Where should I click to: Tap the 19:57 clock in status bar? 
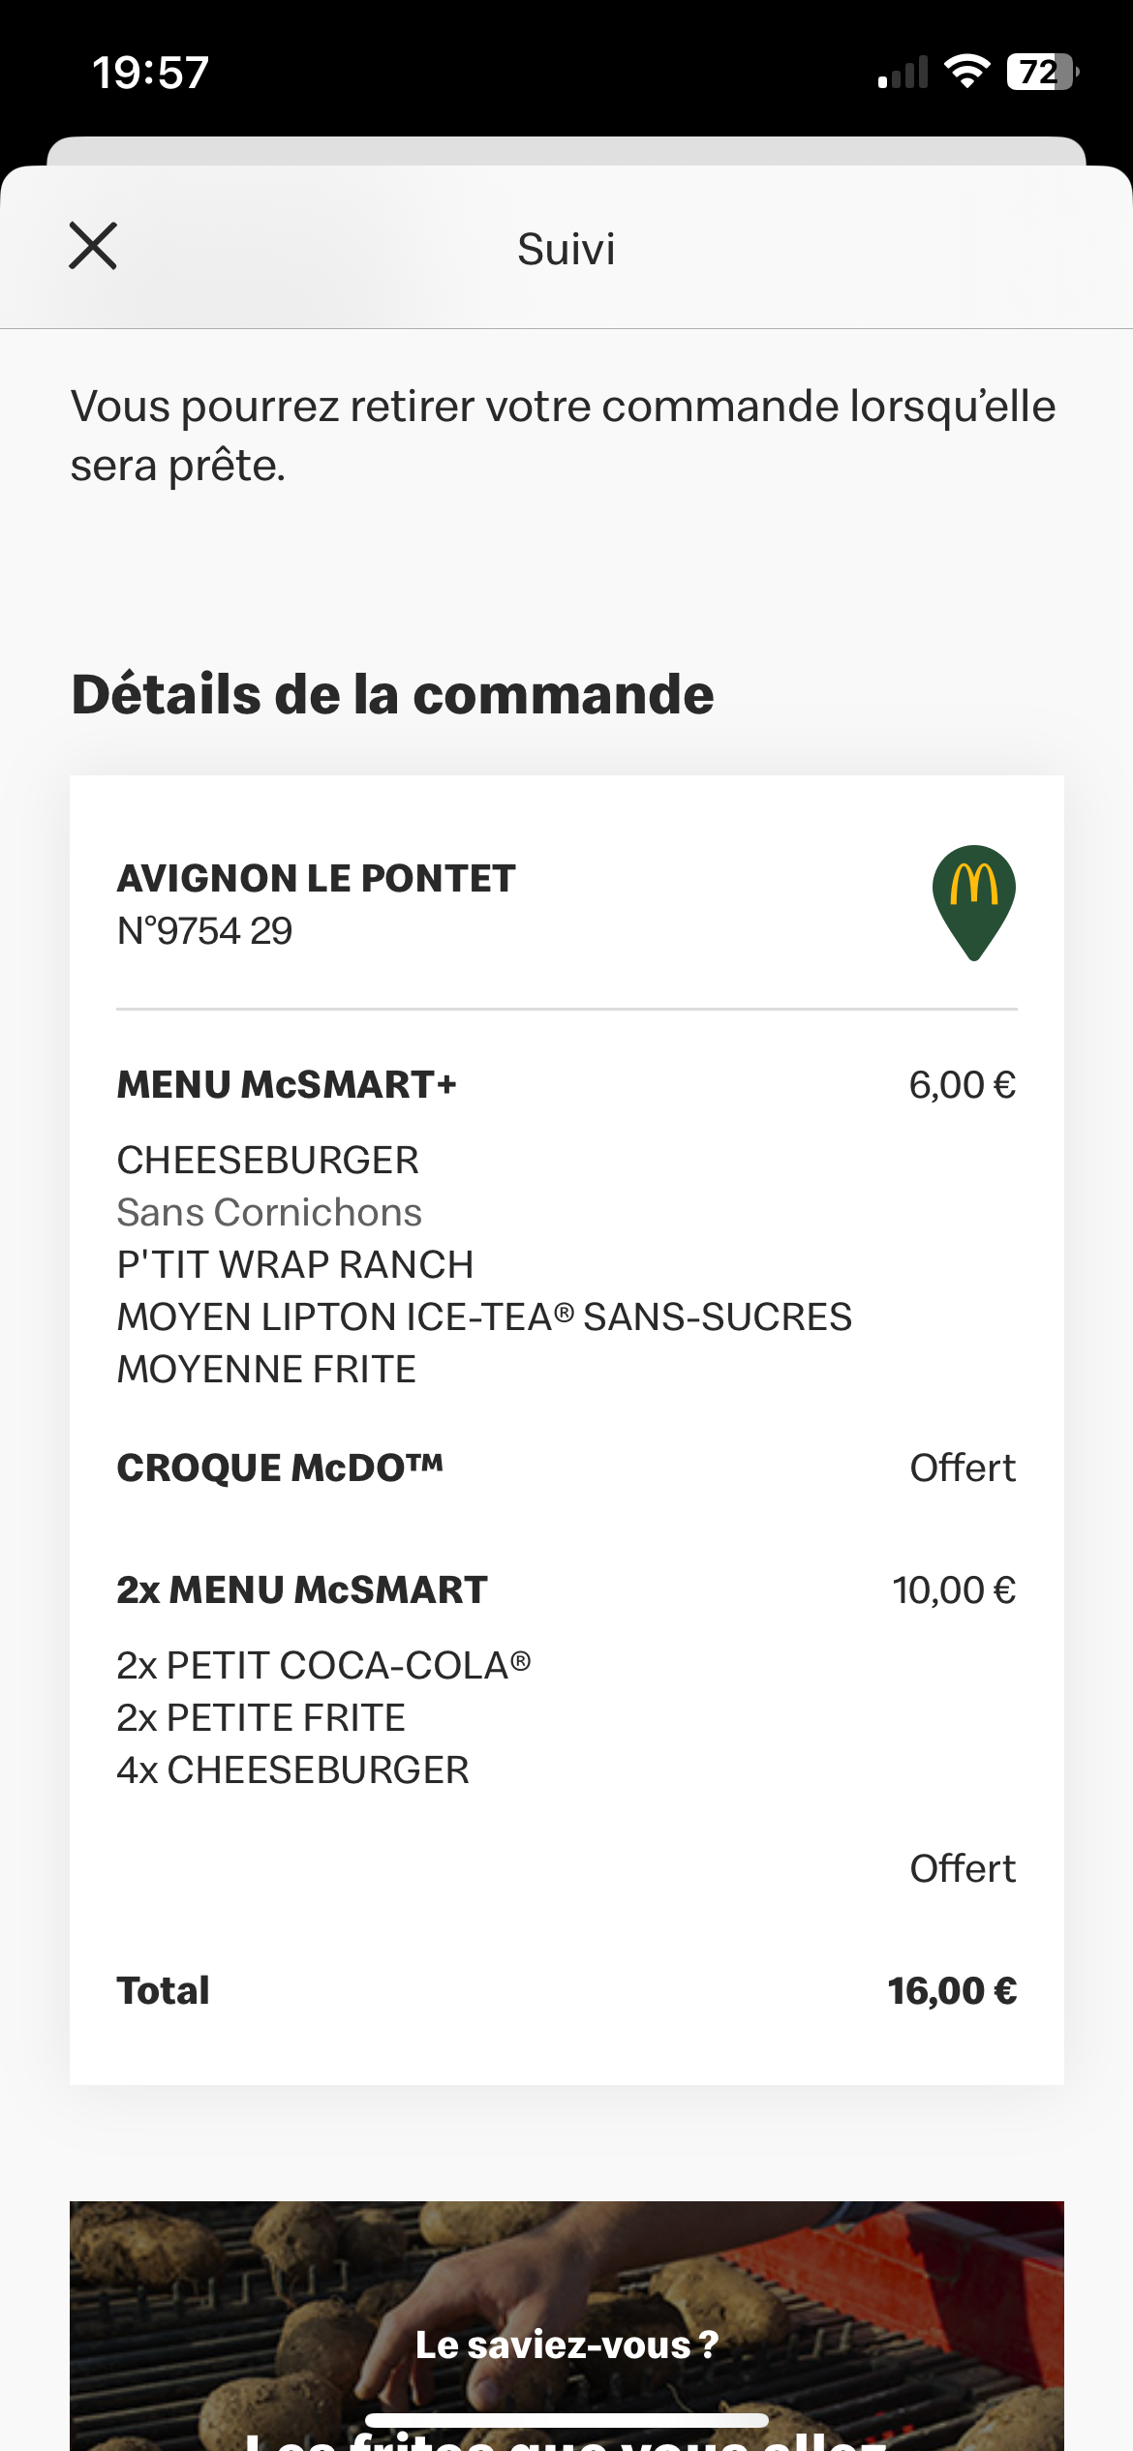click(150, 73)
